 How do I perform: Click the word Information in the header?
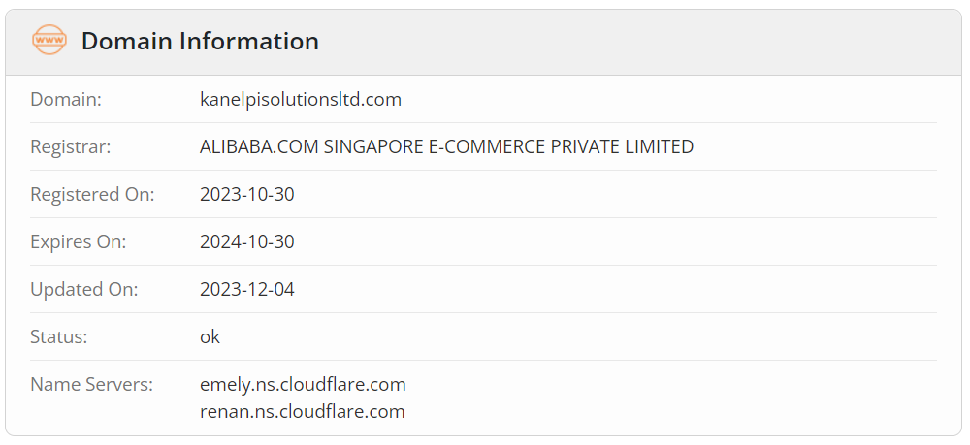(x=249, y=42)
